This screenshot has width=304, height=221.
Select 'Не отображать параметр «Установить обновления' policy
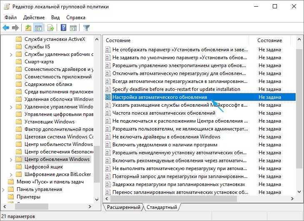[x=180, y=50]
